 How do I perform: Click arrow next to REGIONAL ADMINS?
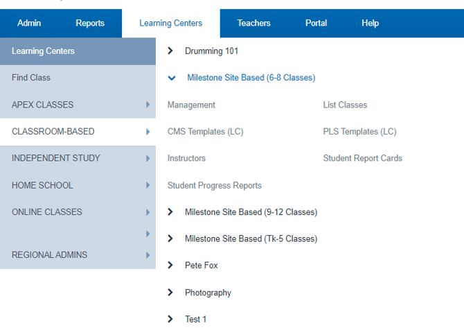(148, 255)
